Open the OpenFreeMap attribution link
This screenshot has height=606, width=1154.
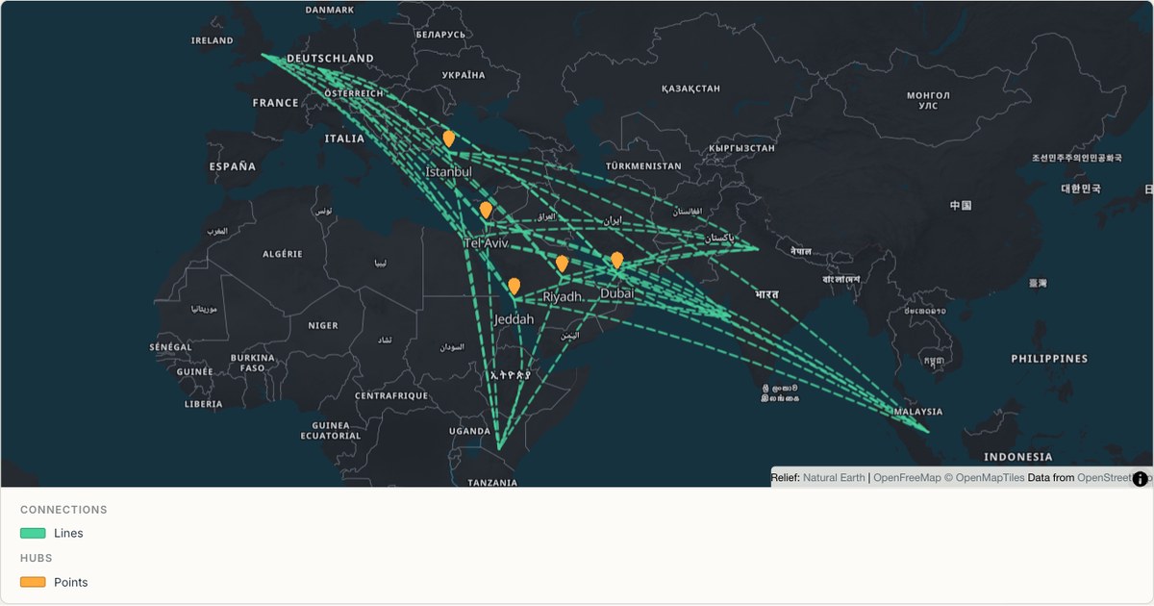click(x=907, y=478)
